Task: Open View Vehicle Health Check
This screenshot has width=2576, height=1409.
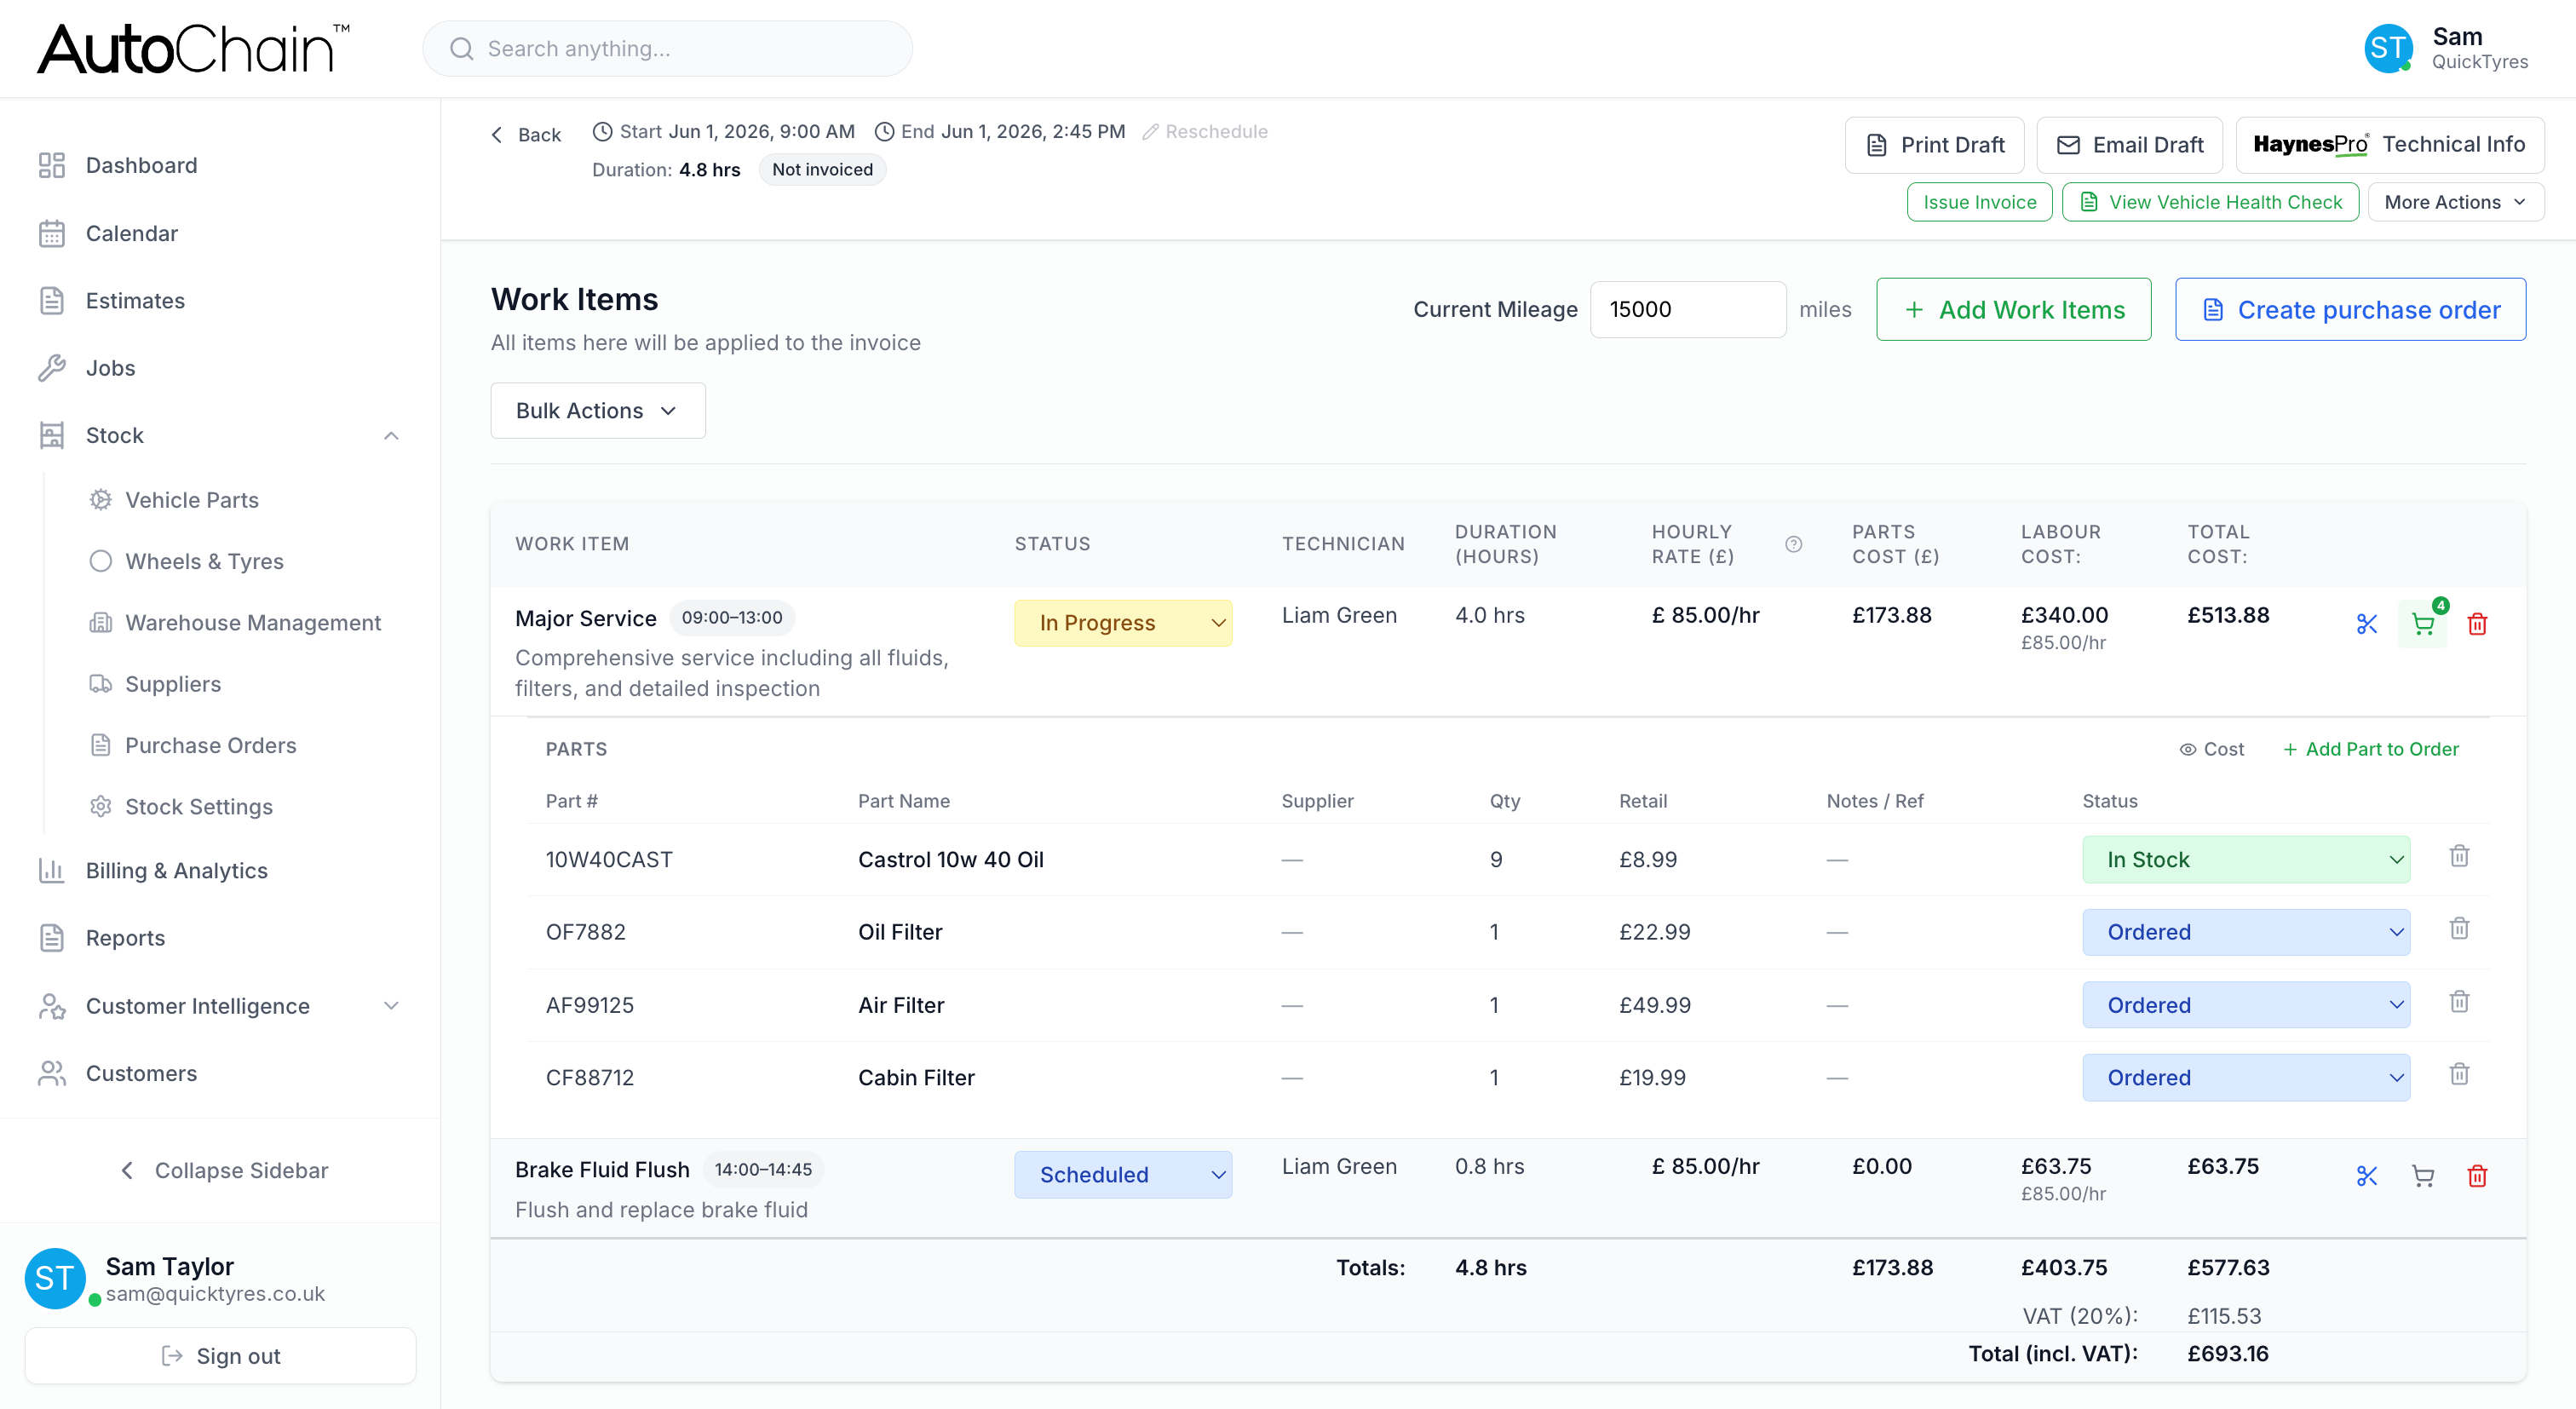Action: [x=2210, y=202]
